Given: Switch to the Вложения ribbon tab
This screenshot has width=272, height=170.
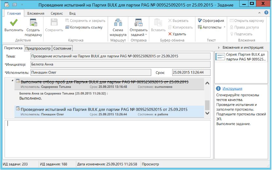Looking at the screenshot, I should [x=36, y=14].
